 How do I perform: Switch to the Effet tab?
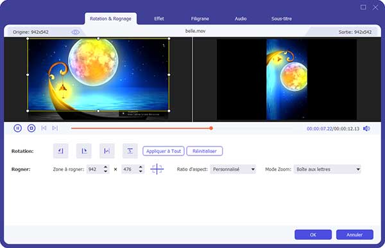point(159,19)
